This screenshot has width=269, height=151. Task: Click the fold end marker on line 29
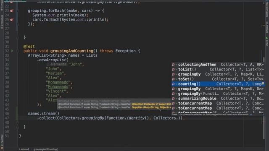point(18,38)
